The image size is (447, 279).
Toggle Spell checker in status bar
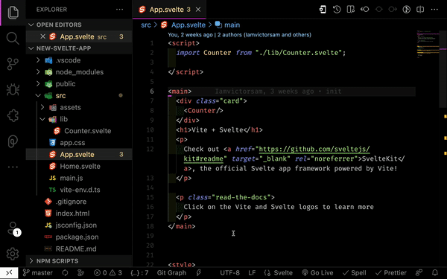tap(355, 273)
